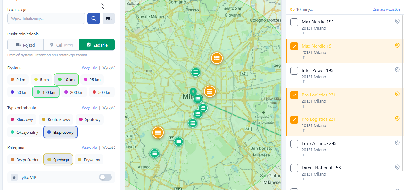Image resolution: width=404 pixels, height=190 pixels.
Task: Click the star icon beside Tylko VIP
Action: [x=14, y=177]
